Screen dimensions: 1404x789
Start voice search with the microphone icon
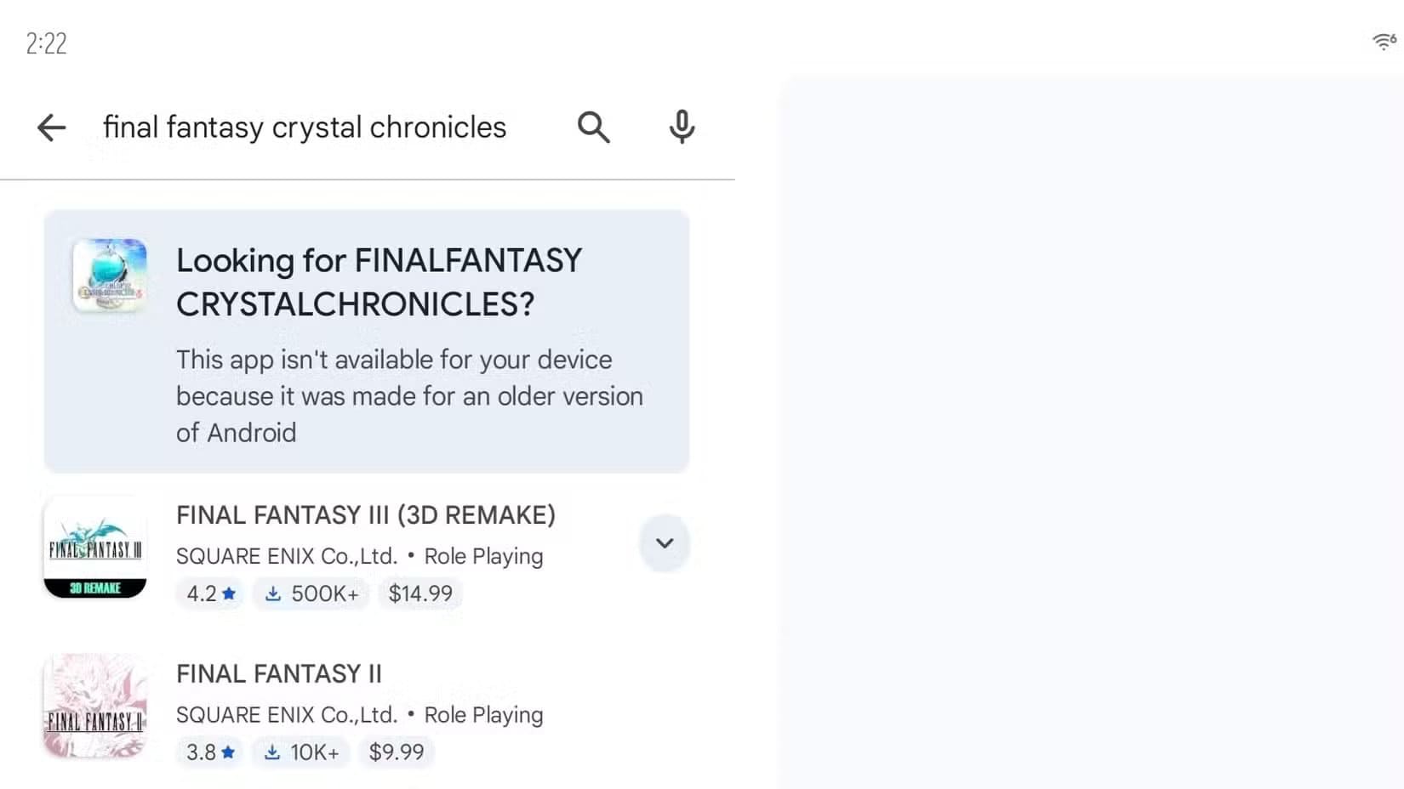point(681,127)
